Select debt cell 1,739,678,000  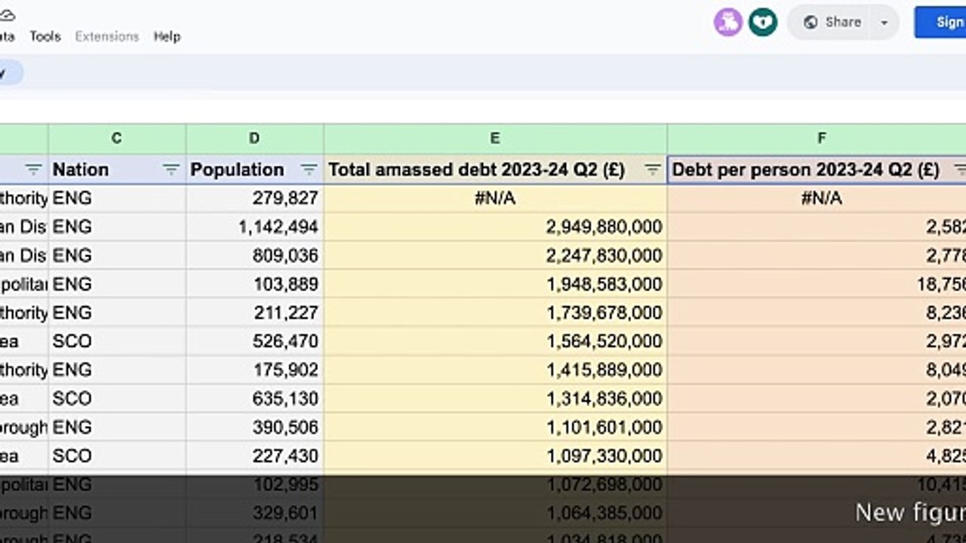[495, 313]
